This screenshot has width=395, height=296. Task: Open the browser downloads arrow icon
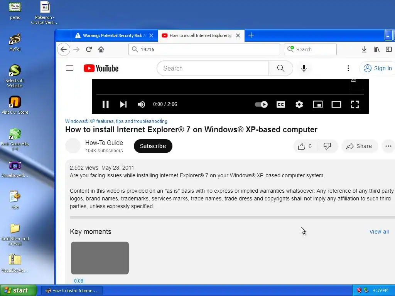(364, 49)
